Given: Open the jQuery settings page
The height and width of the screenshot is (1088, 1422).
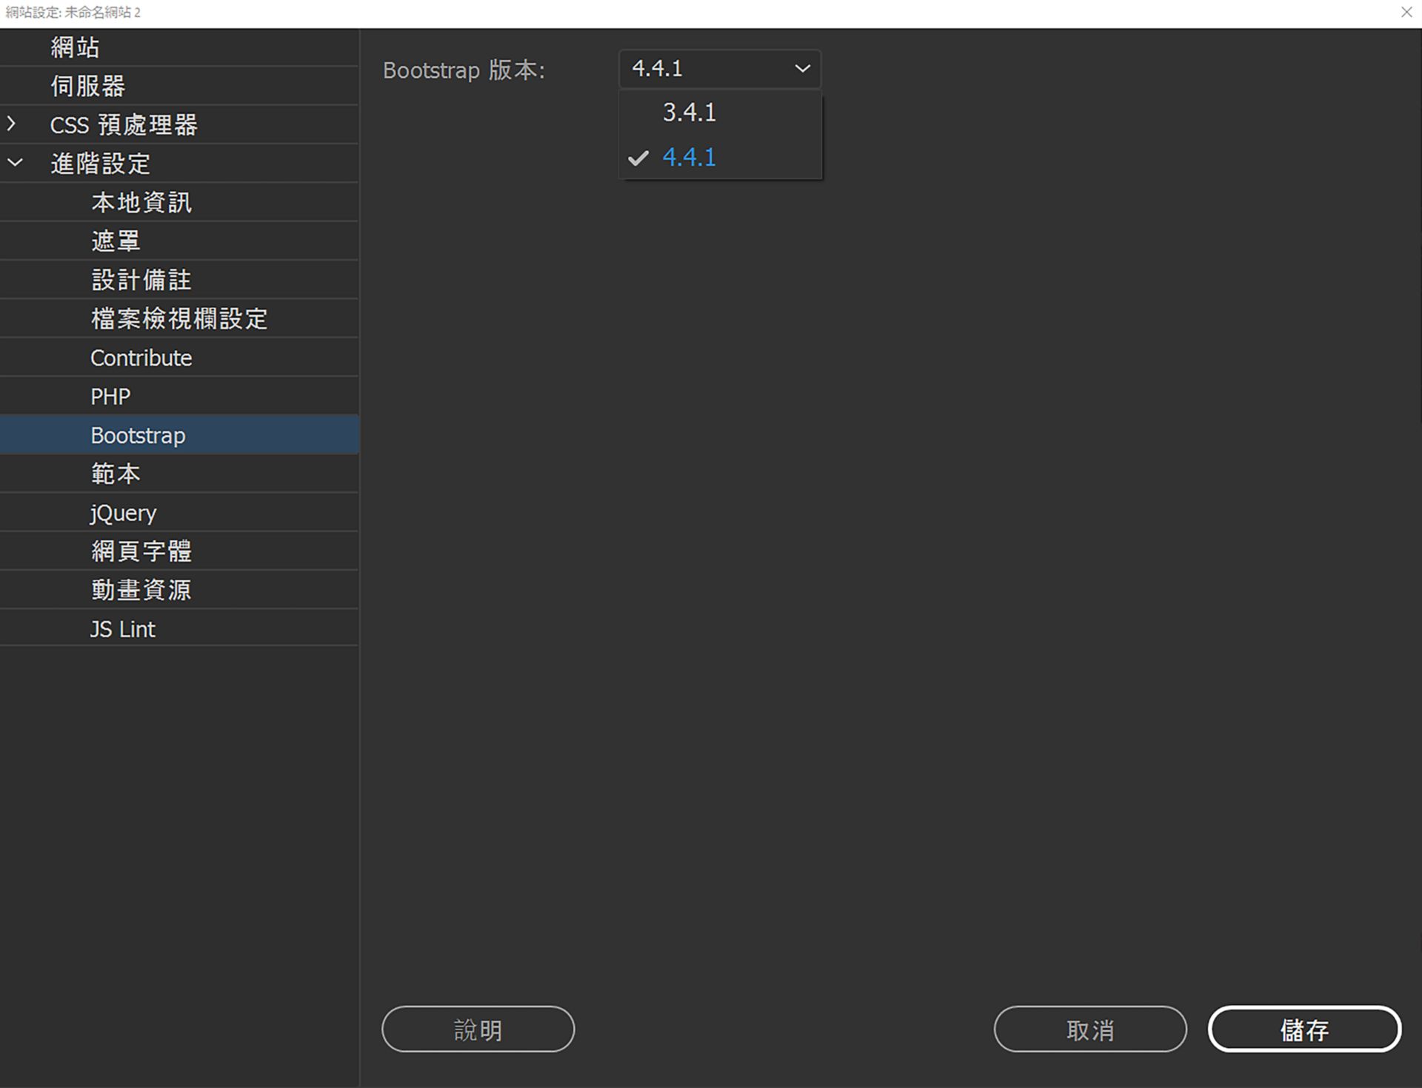Looking at the screenshot, I should [x=123, y=512].
